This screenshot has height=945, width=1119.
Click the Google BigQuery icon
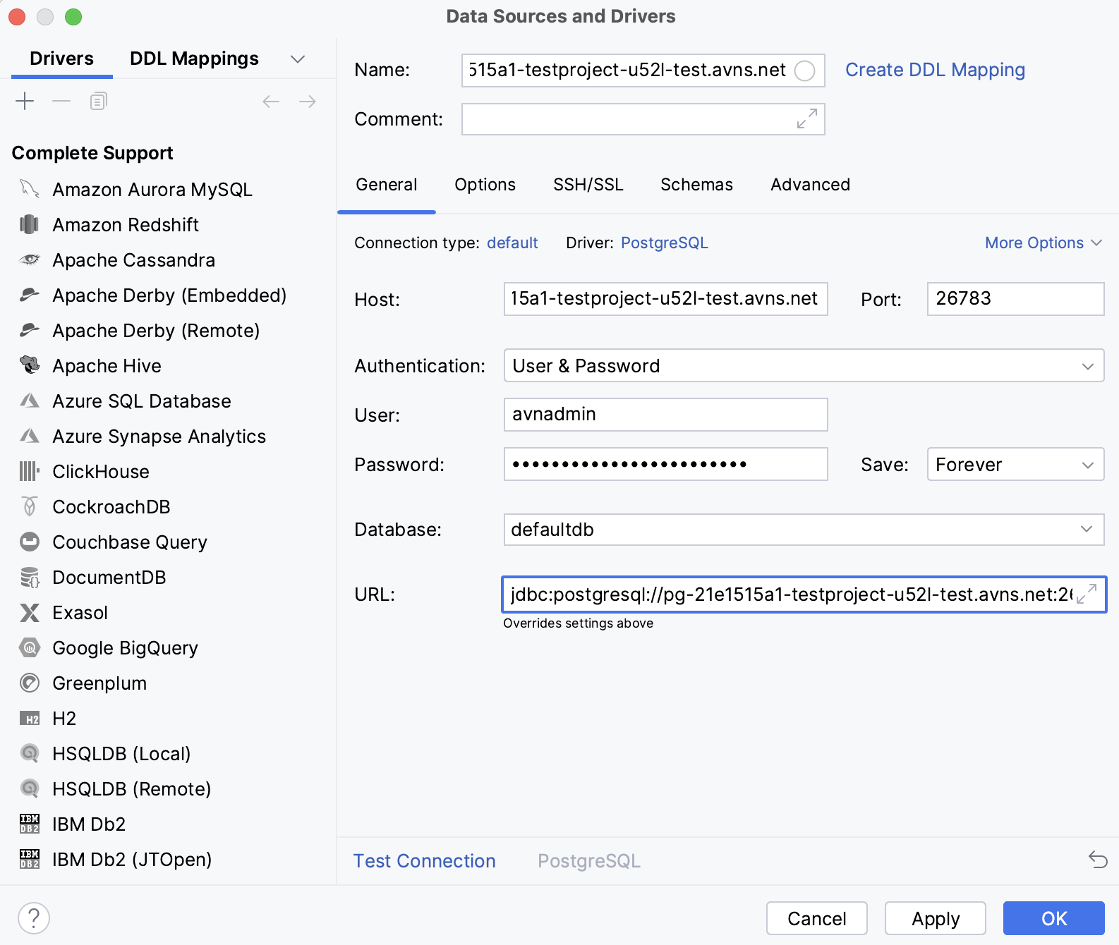pos(30,647)
